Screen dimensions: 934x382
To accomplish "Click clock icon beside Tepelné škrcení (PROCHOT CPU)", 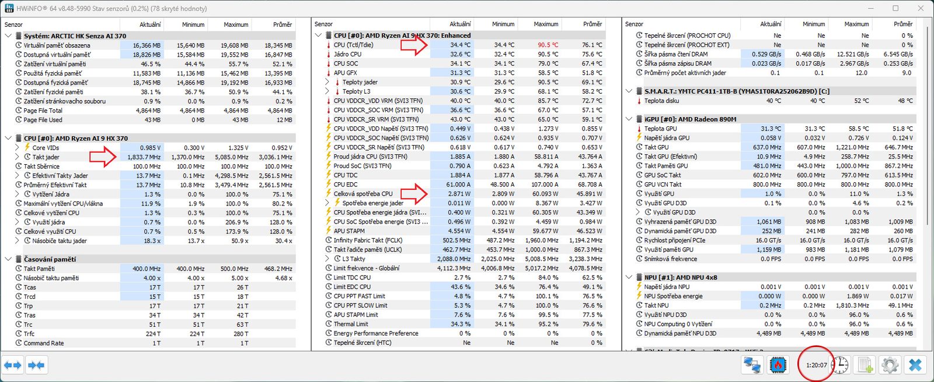I will tap(639, 36).
